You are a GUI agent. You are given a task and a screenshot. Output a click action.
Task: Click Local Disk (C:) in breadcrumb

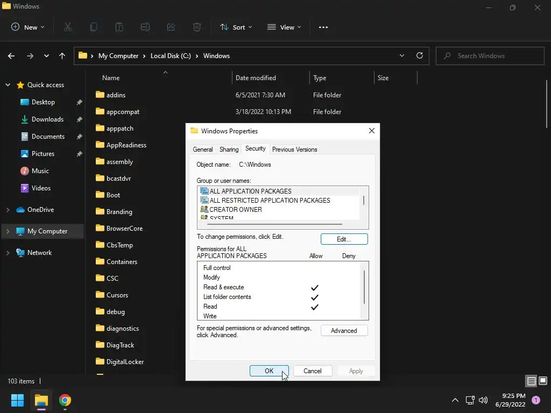[x=171, y=56]
